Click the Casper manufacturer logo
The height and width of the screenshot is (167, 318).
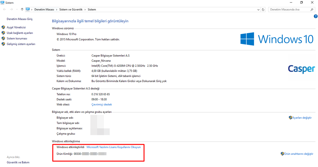pos(301,69)
